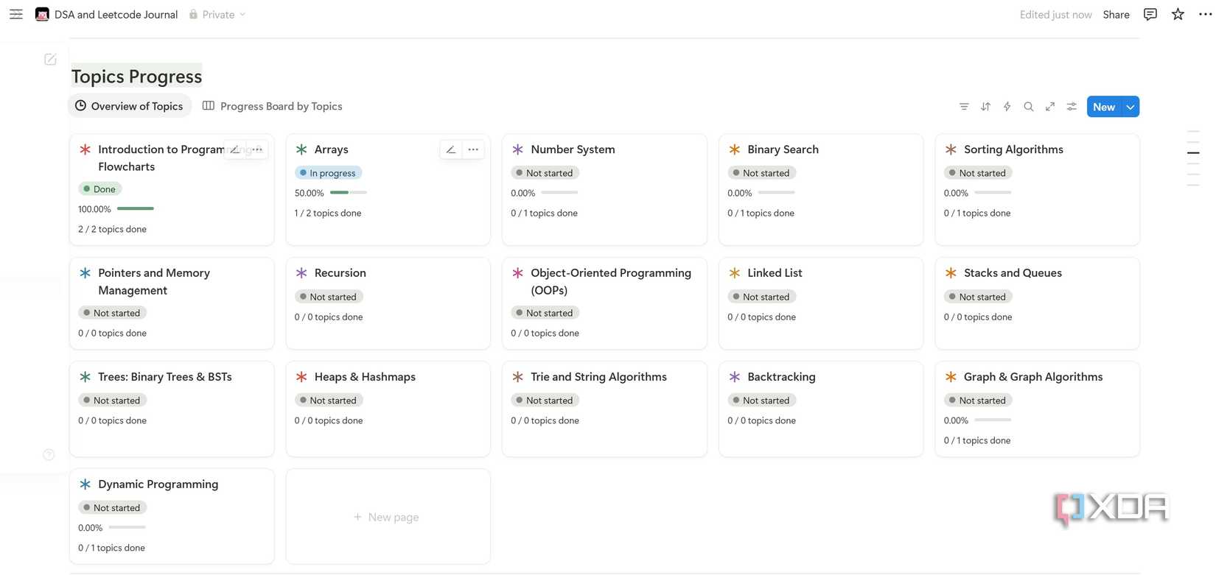Click the DSA and Leetcode Journal page icon
The height and width of the screenshot is (575, 1216).
pos(42,14)
